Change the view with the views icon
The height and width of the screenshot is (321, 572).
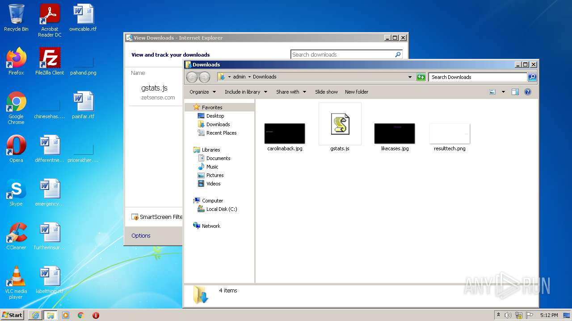pyautogui.click(x=492, y=92)
